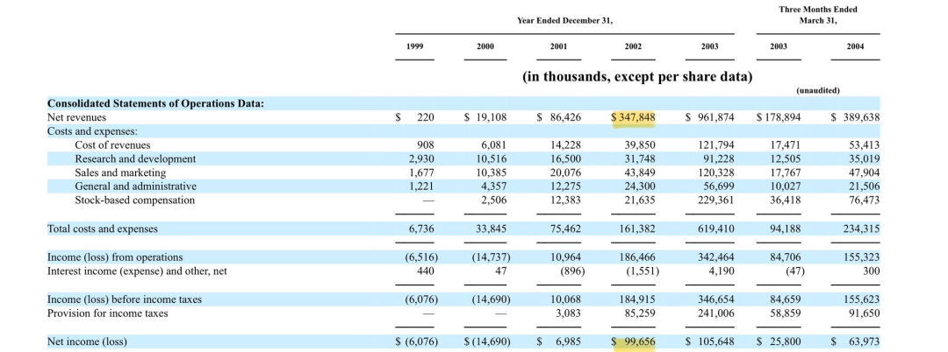This screenshot has height=352, width=948.
Task: Click the 'Stock-based compensation' row label
Action: click(x=134, y=201)
